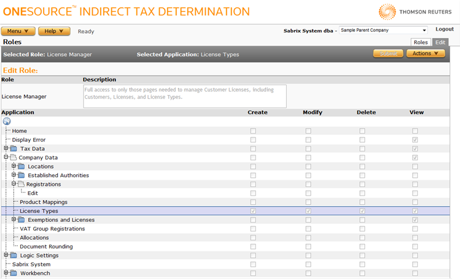This screenshot has width=460, height=279.
Task: Click the Logic Settings folder icon
Action: click(14, 255)
